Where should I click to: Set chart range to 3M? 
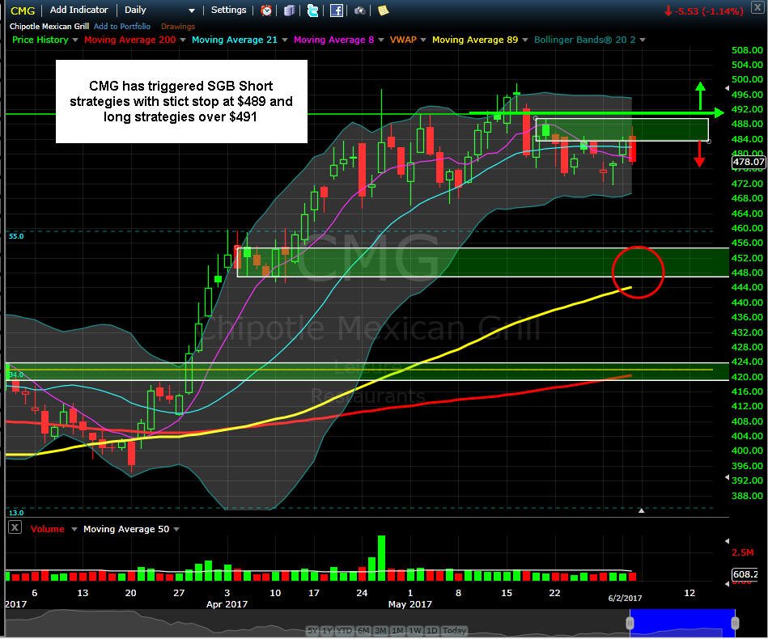[x=380, y=630]
